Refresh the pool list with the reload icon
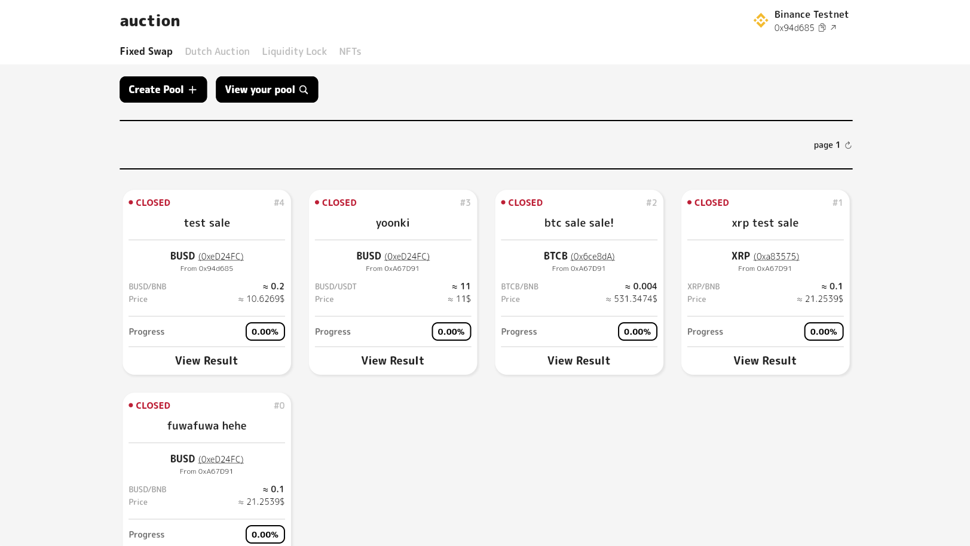Screen dimensions: 970x546 pyautogui.click(x=847, y=144)
